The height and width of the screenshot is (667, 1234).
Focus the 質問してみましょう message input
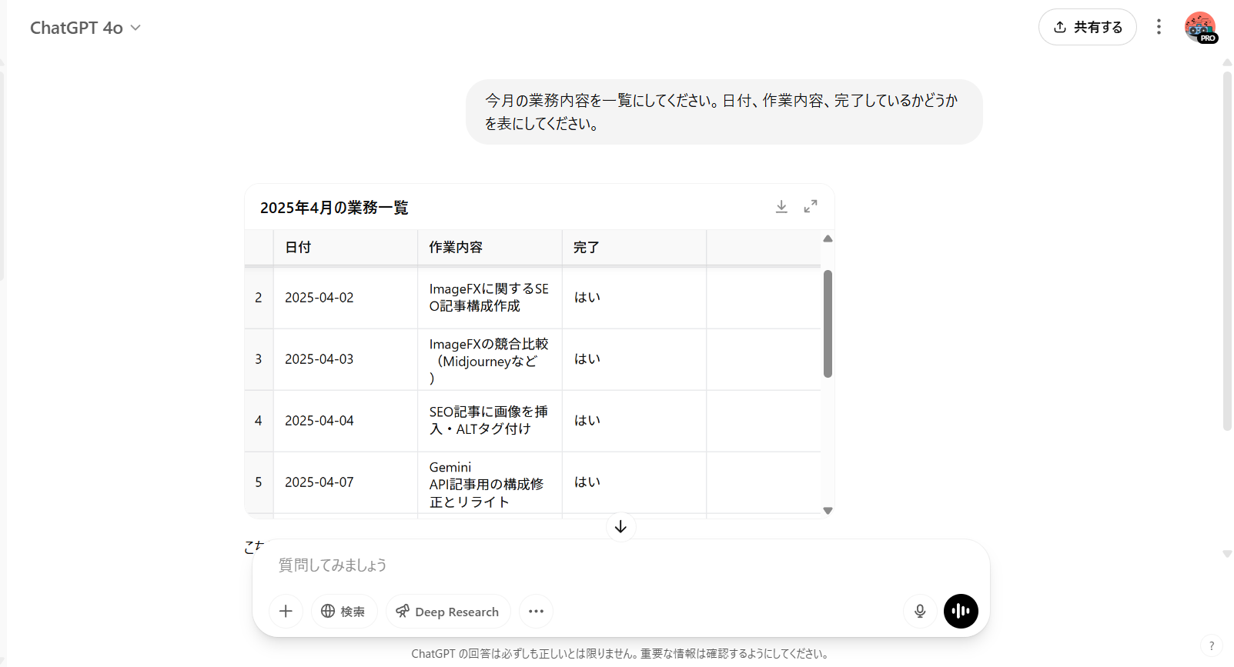point(620,565)
